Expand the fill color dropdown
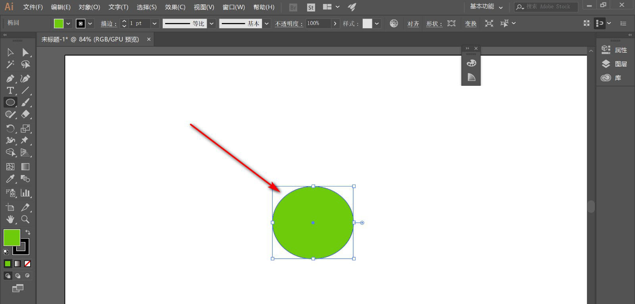Screen dimensions: 635x304 68,23
